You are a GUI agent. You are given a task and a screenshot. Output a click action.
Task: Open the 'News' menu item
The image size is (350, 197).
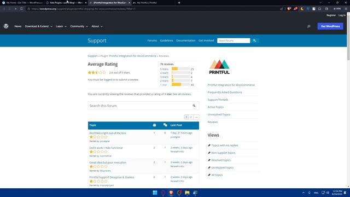pos(18,26)
